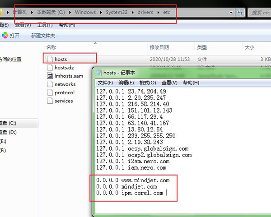Click line 127.0.0.1 iam.nero.com

131,168
